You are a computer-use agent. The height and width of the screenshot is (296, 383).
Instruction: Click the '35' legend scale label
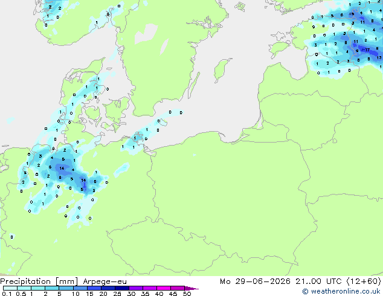[x=145, y=294]
